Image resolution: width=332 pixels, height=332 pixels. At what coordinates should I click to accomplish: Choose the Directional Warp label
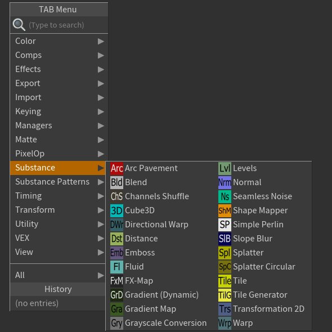(156, 225)
